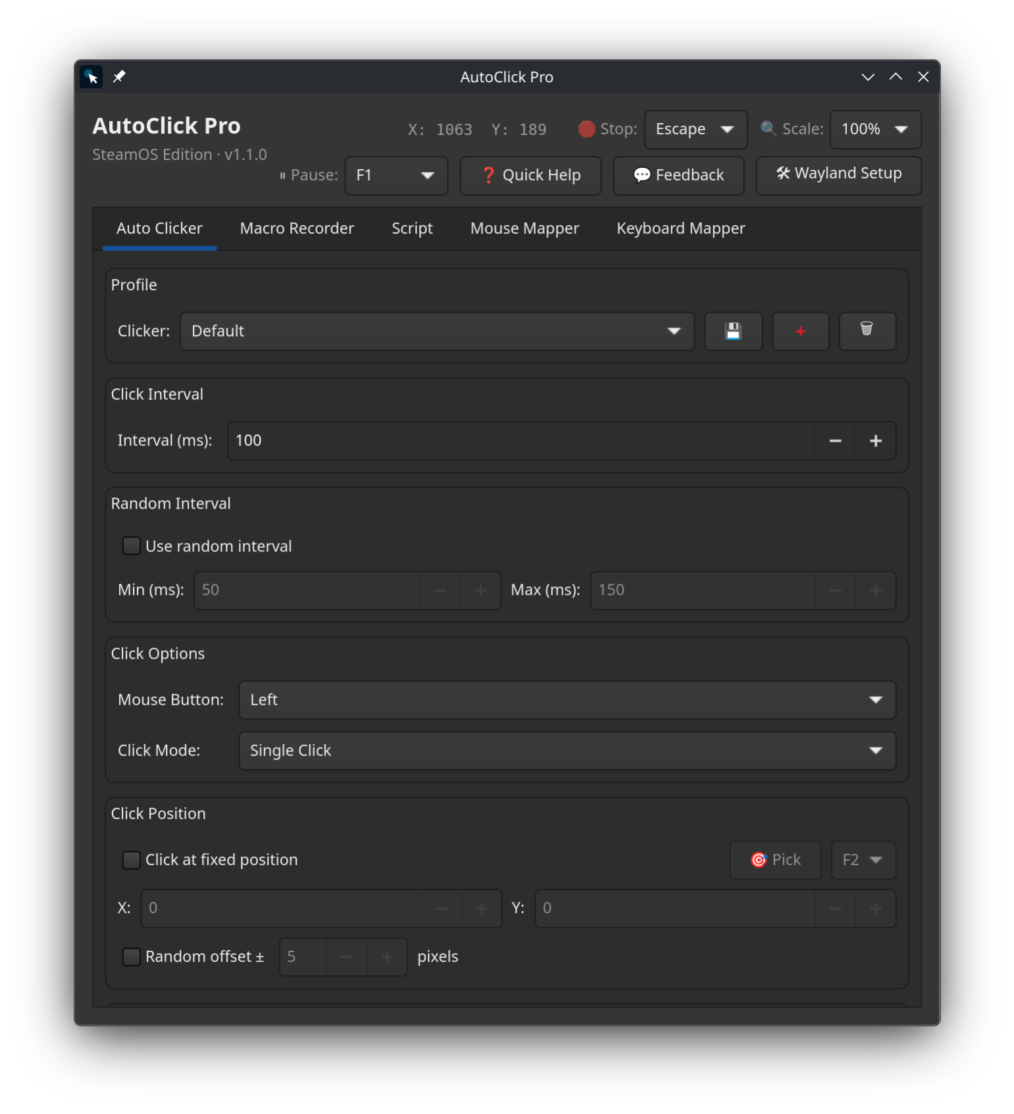Open the Pause hotkey F1 dropdown
The height and width of the screenshot is (1114, 1014).
[x=396, y=176]
